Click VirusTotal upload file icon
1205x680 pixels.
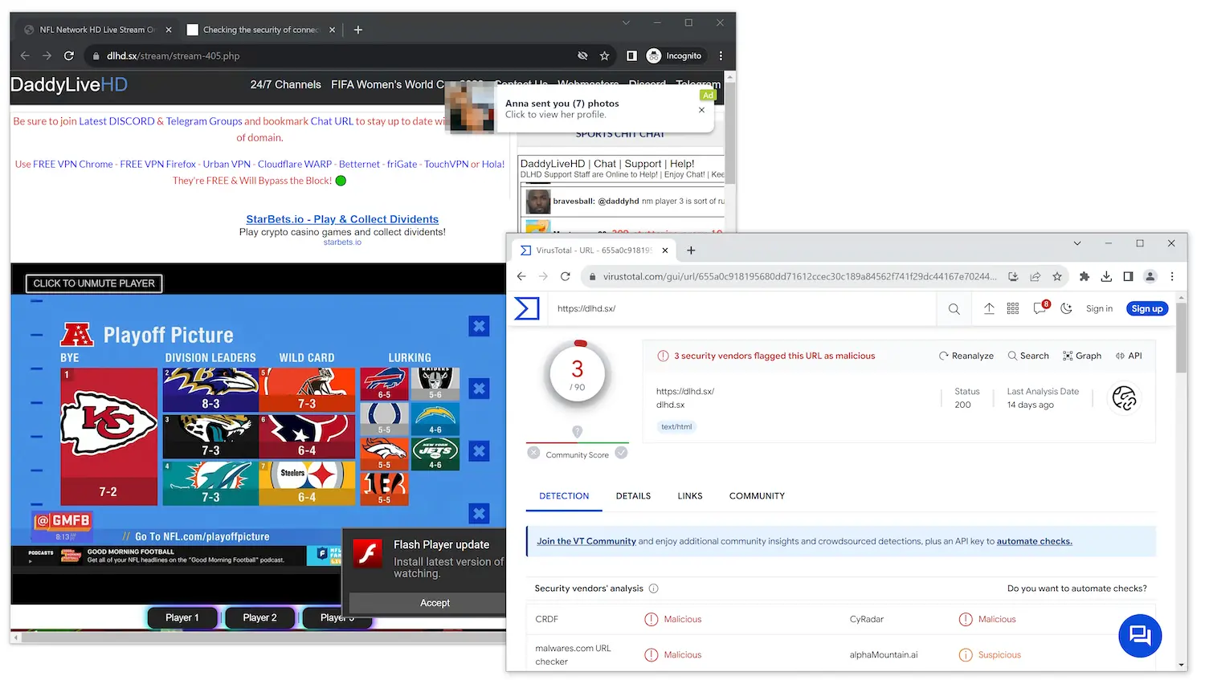click(x=989, y=308)
